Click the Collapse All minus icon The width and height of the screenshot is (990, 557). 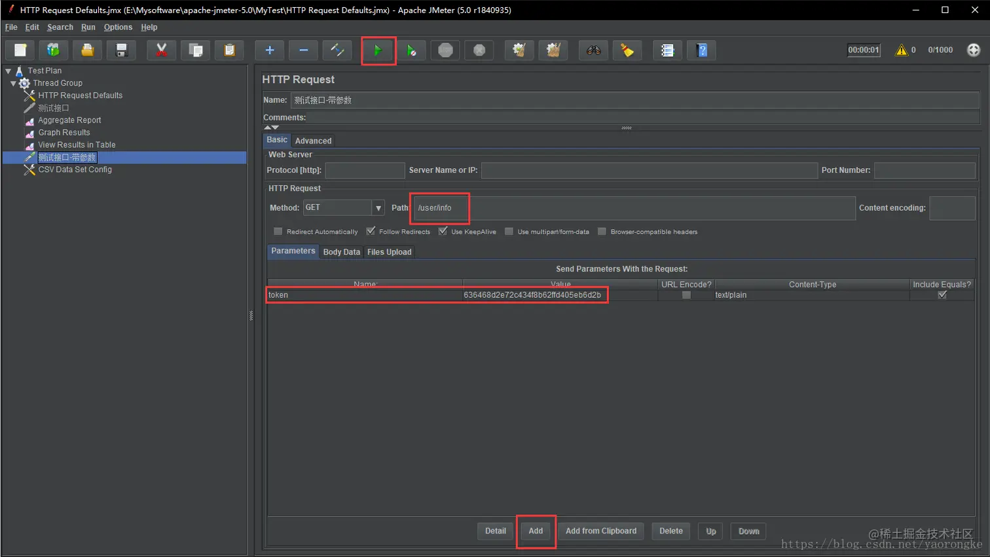304,50
